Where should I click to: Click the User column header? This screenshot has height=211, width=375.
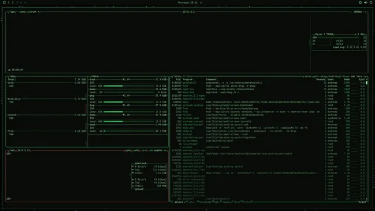331,80
